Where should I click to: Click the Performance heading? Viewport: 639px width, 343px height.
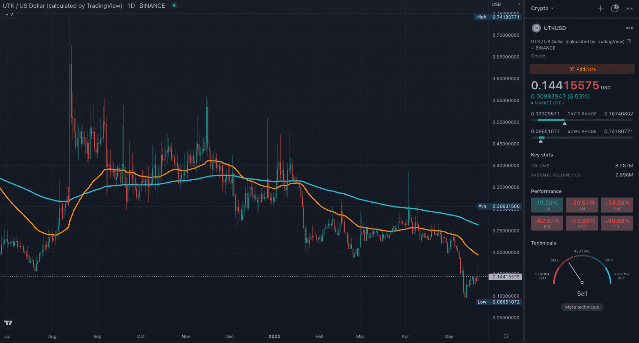pyautogui.click(x=546, y=191)
